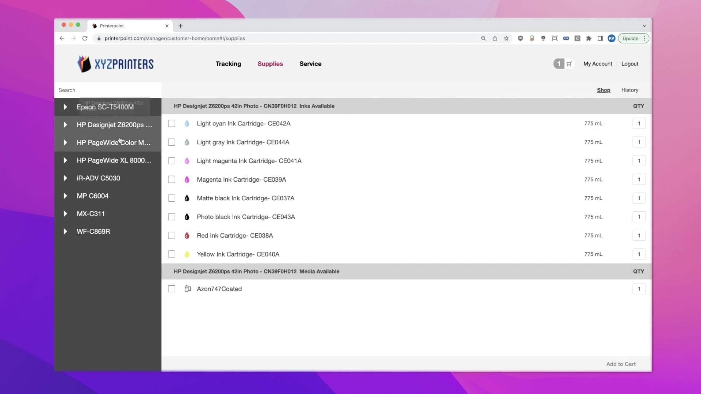Open the browser extensions puzzle menu
This screenshot has height=394, width=701.
tap(589, 38)
